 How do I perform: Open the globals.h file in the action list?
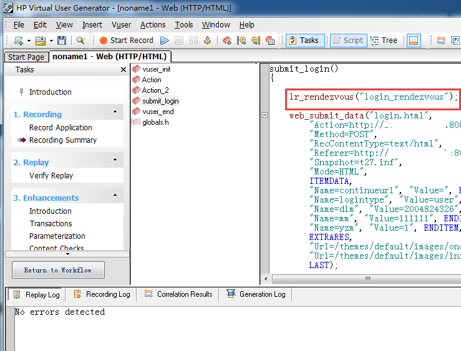[155, 122]
